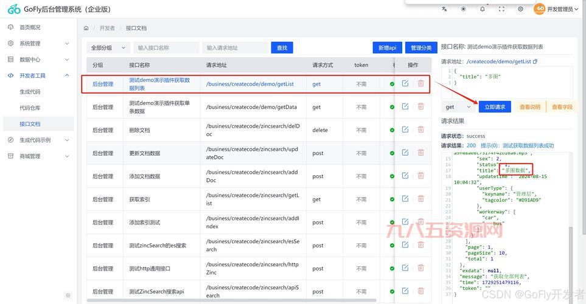Screen dimensions: 586x304
Task: Delete the 测试http通用接口 row
Action: pos(421,268)
